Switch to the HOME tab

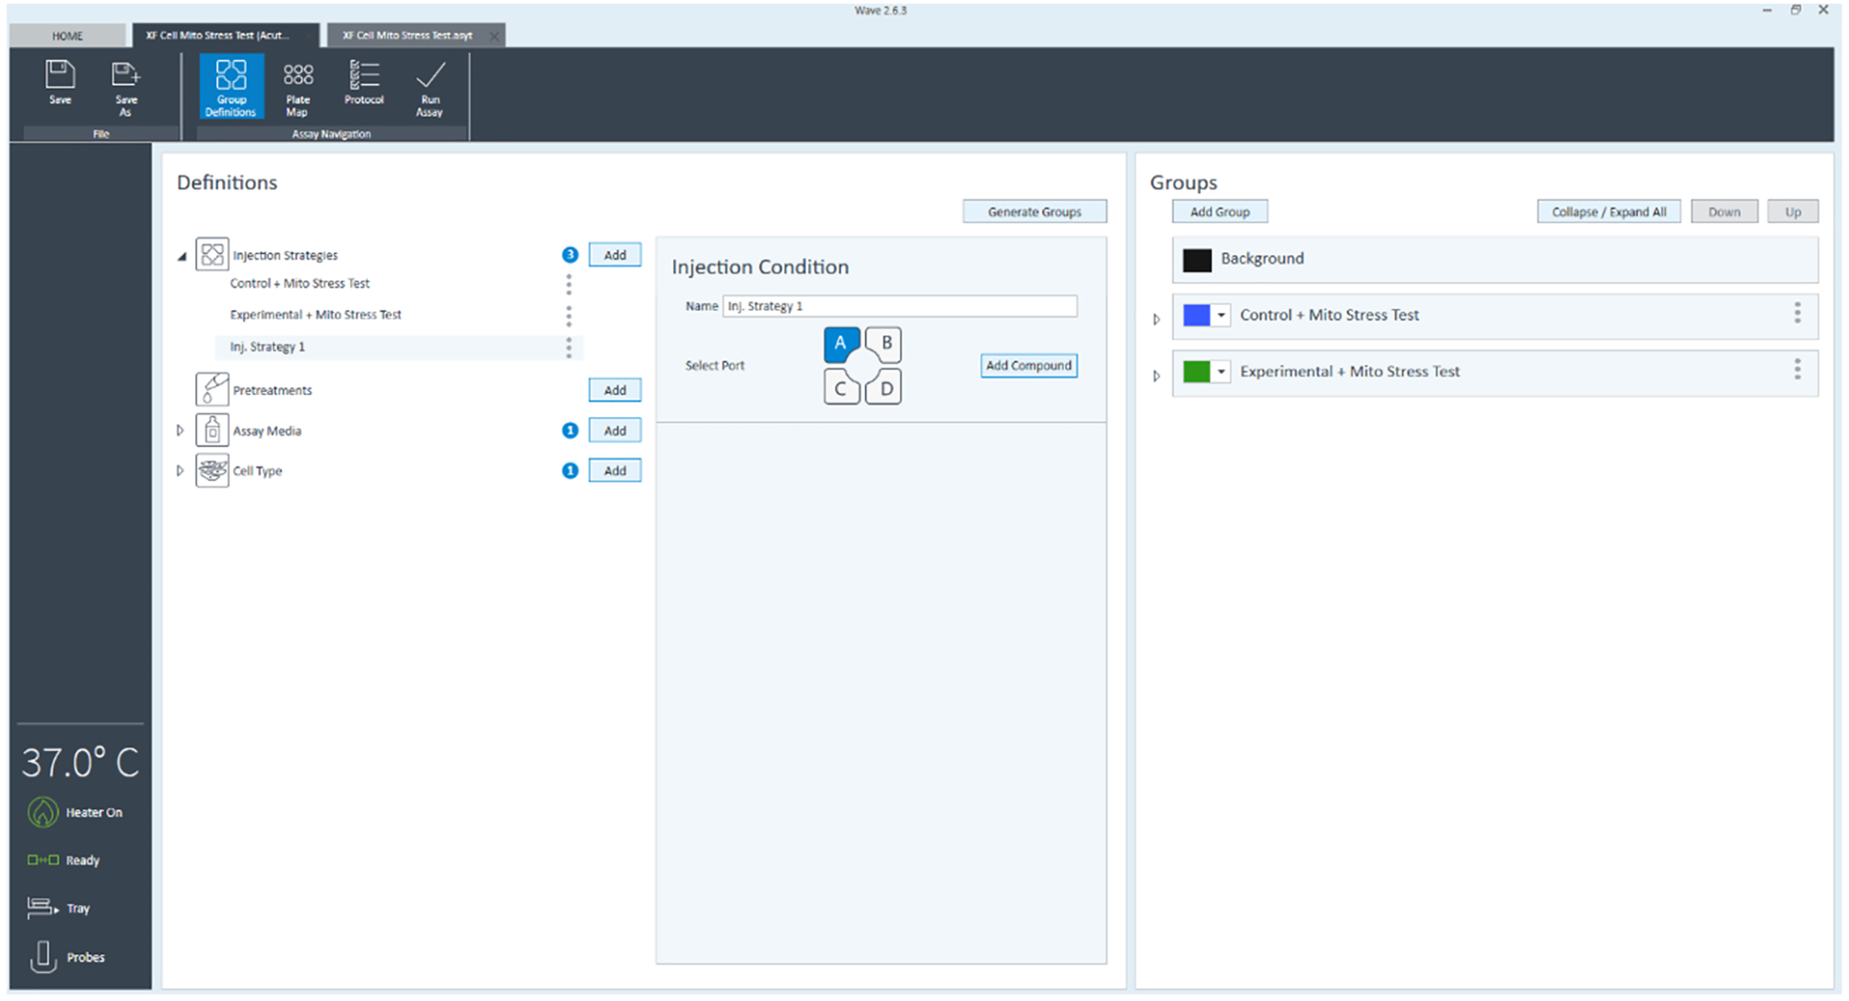coord(68,36)
